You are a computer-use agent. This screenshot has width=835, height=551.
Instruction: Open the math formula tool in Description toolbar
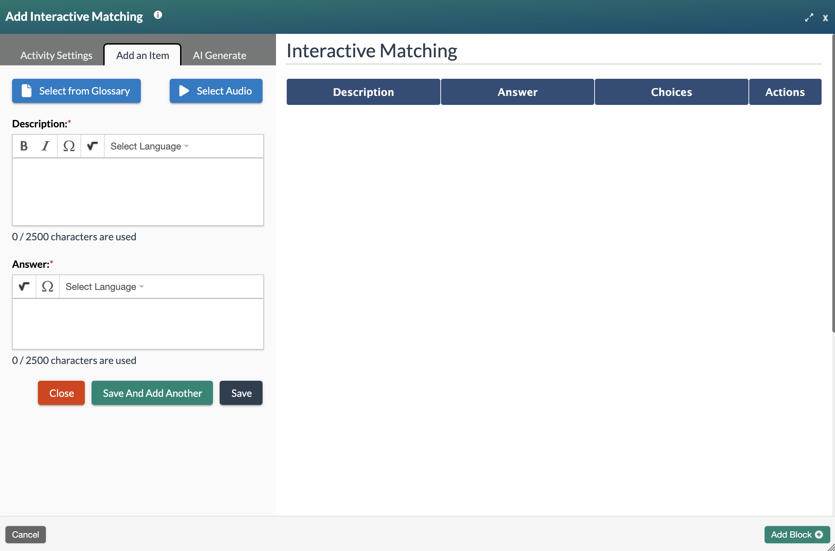coord(92,146)
